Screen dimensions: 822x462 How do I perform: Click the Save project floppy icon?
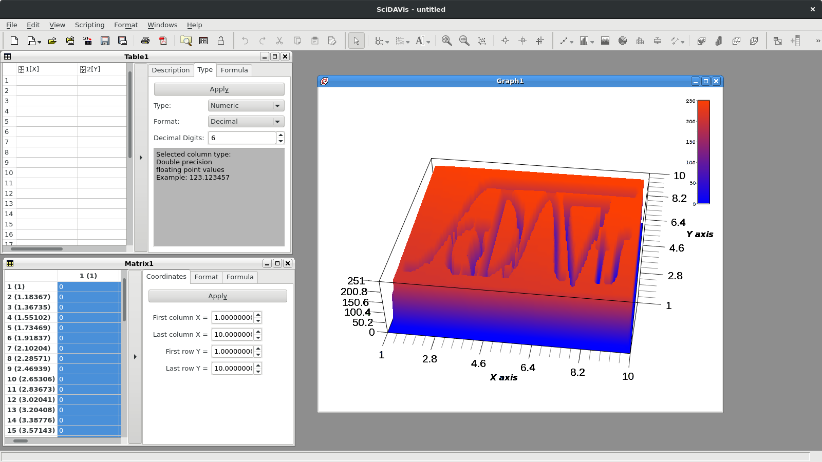tap(105, 41)
